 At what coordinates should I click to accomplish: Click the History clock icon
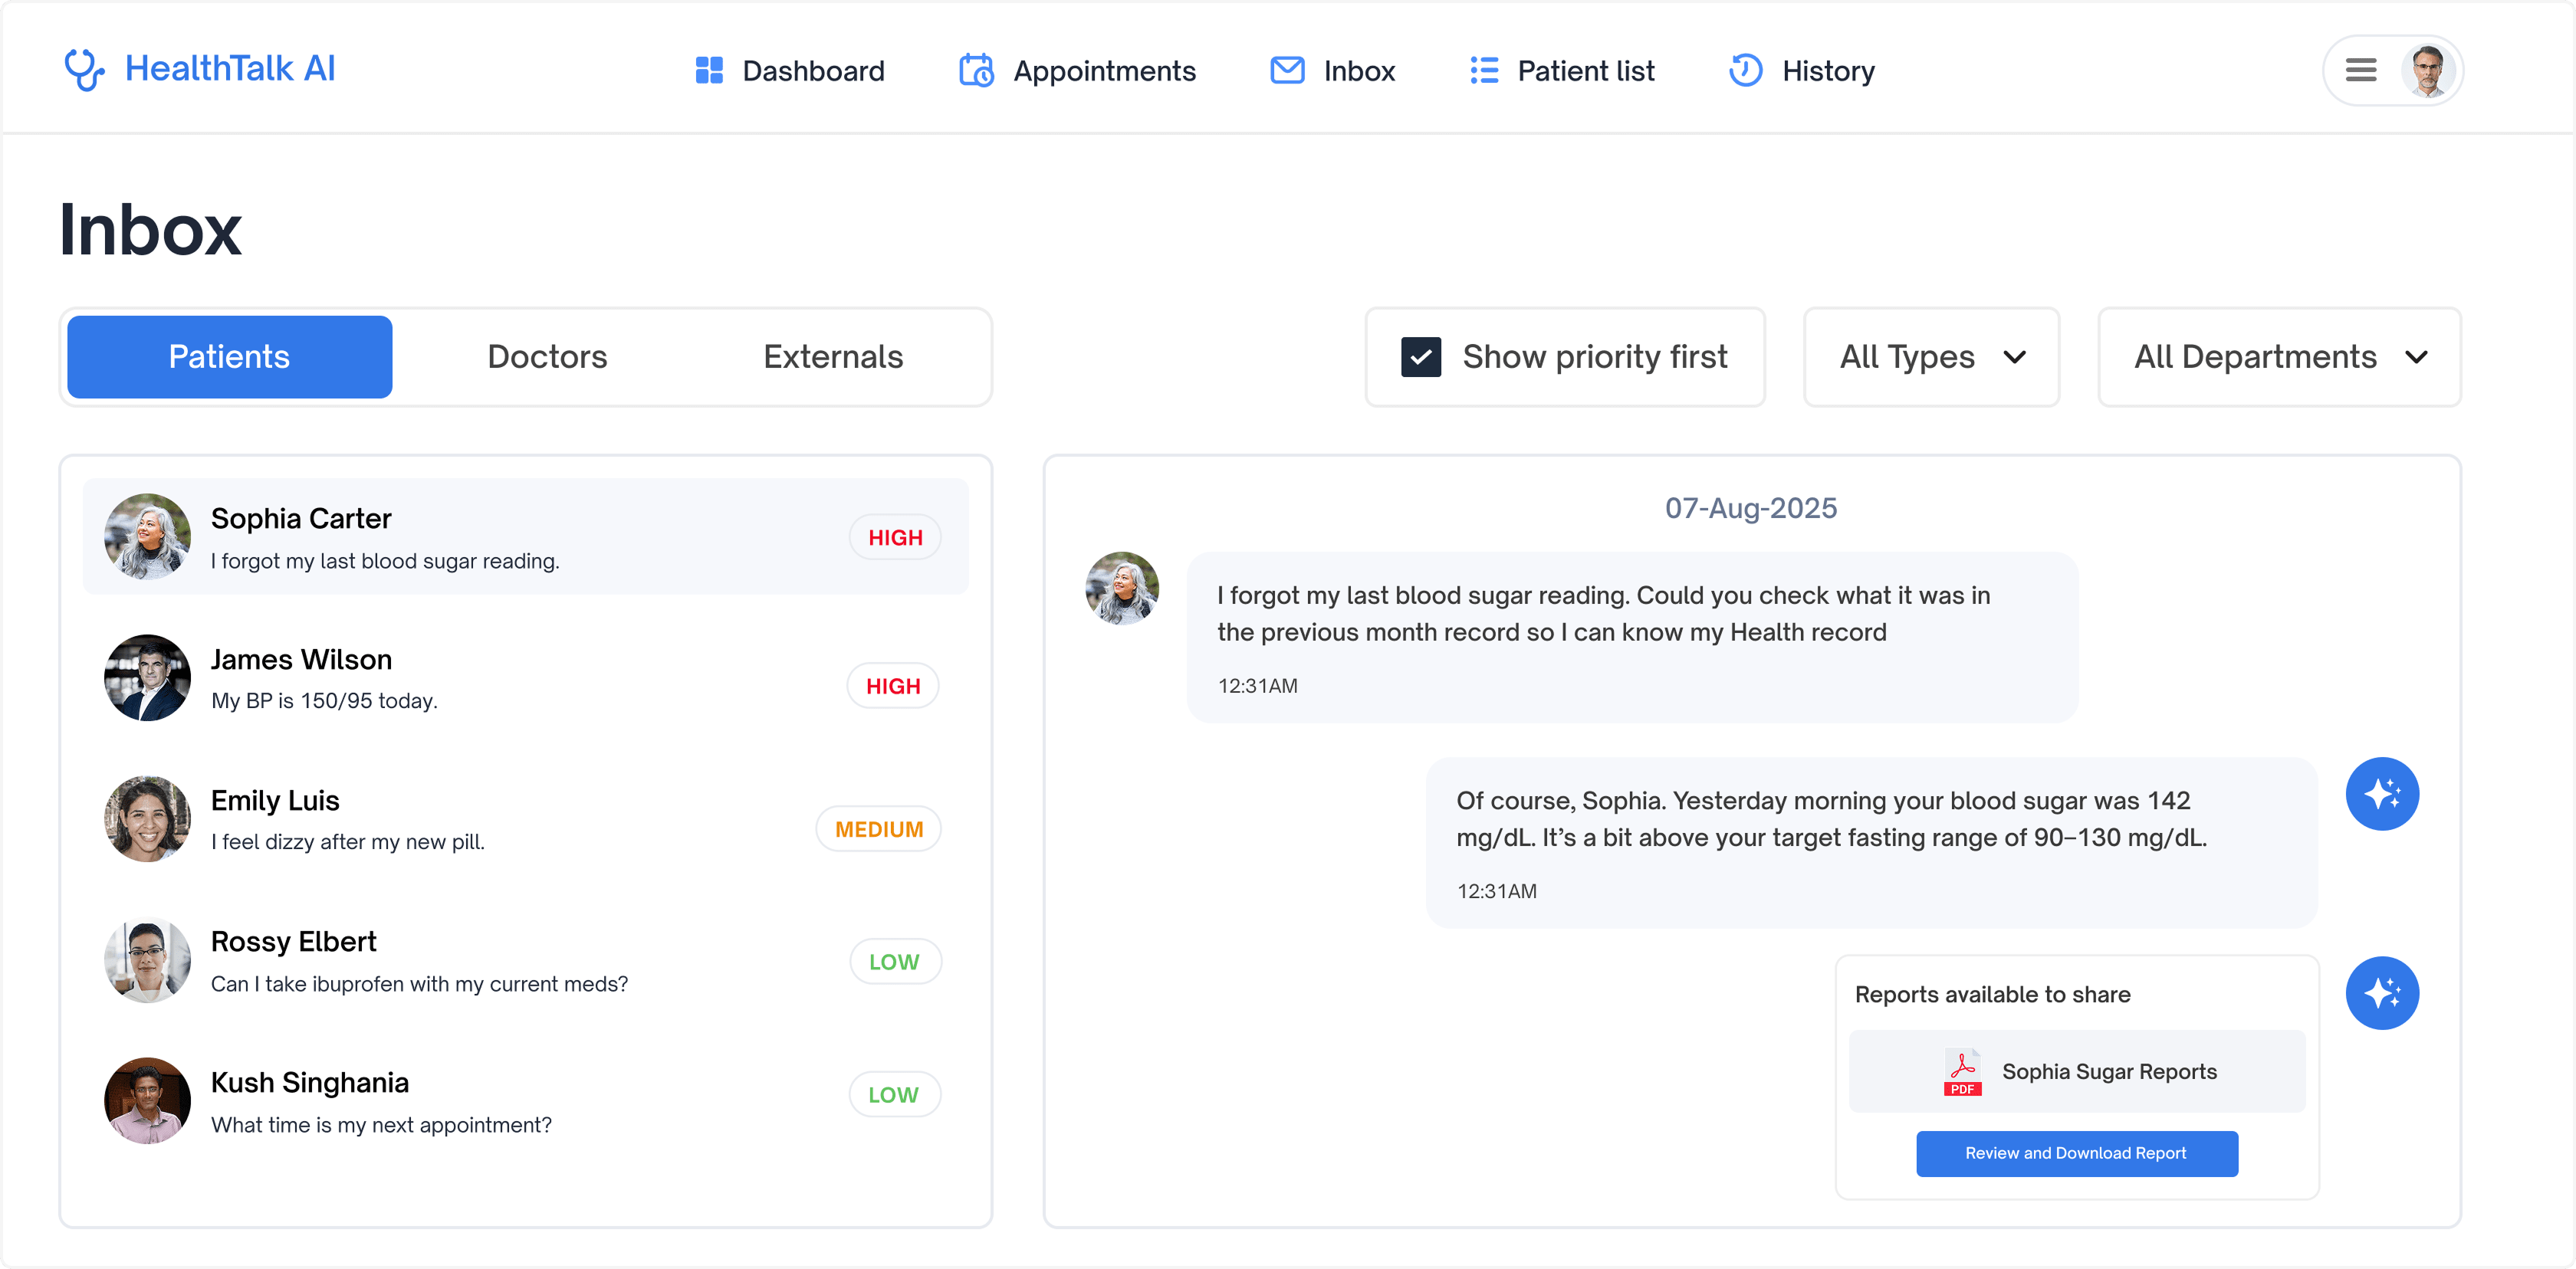[x=1746, y=71]
